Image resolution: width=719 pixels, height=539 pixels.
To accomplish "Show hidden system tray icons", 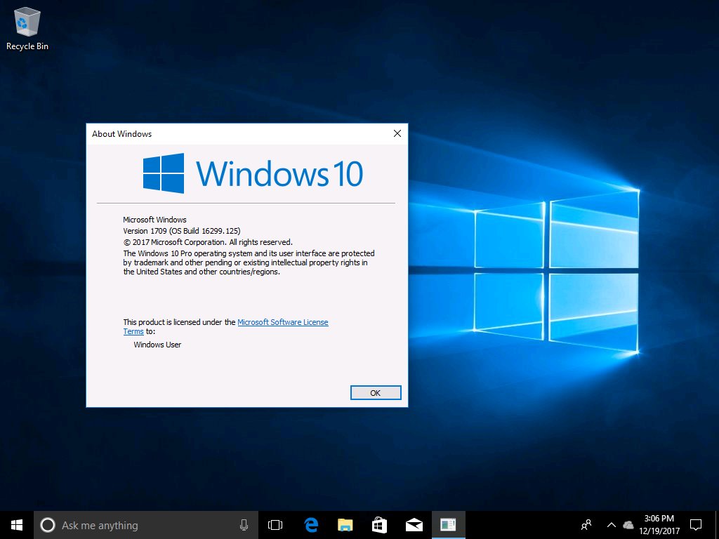I will coord(612,525).
